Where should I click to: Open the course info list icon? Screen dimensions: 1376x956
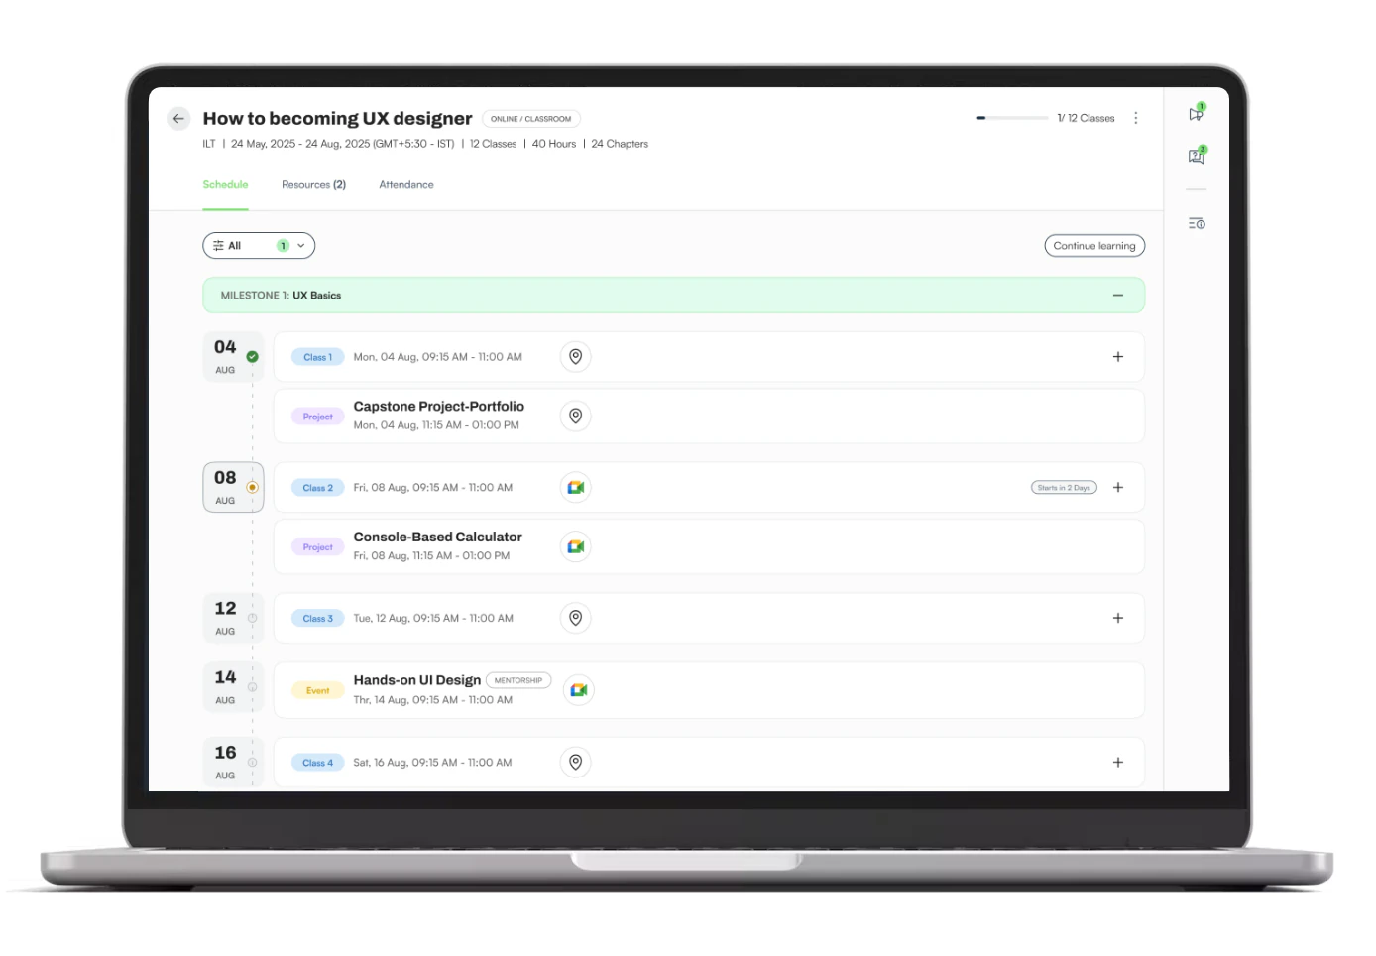click(x=1197, y=224)
